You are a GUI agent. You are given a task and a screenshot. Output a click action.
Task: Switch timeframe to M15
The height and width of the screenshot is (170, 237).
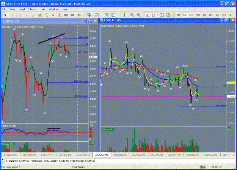click(x=191, y=15)
